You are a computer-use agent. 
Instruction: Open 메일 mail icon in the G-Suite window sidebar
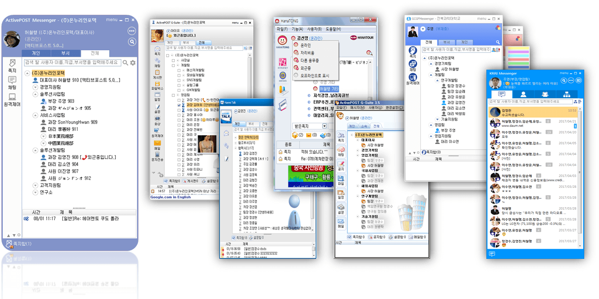click(157, 145)
